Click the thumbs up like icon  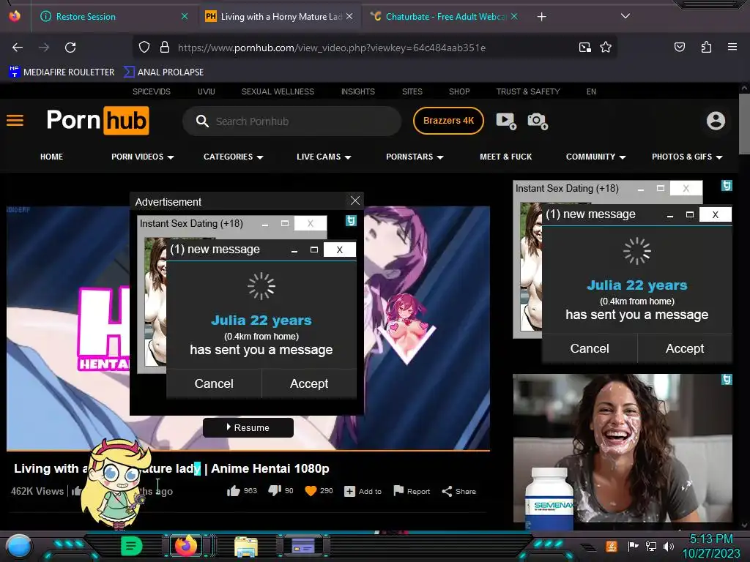(234, 491)
